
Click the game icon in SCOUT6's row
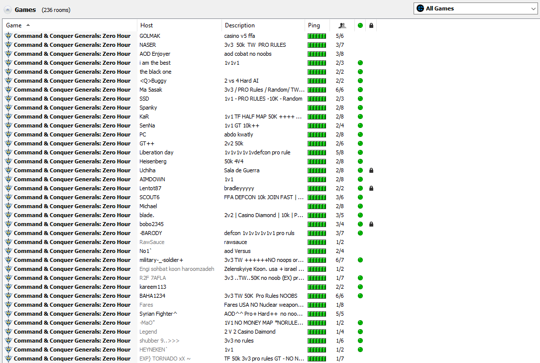(x=8, y=197)
